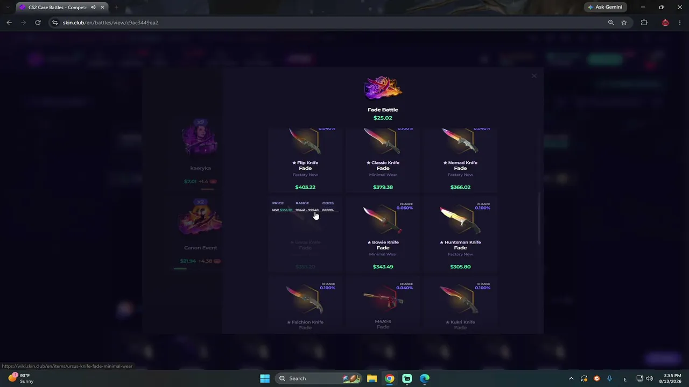Click the 99441 - 99540 range value
Screen dimensions: 689x387
tap(307, 210)
